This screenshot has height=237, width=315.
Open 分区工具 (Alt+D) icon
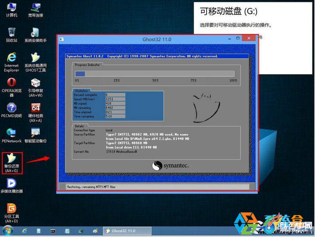pos(11,213)
